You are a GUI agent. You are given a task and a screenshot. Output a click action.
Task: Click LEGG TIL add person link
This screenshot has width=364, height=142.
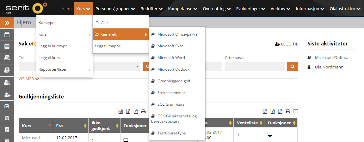tap(286, 44)
